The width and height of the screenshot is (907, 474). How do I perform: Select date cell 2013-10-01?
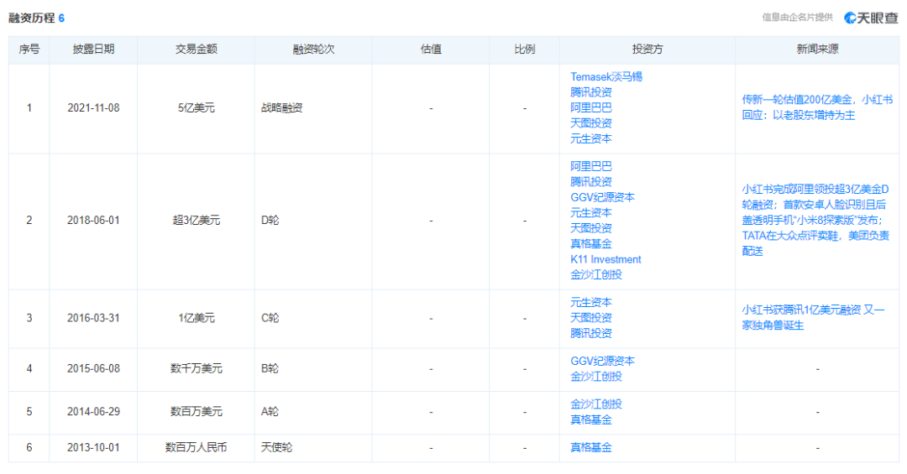93,448
